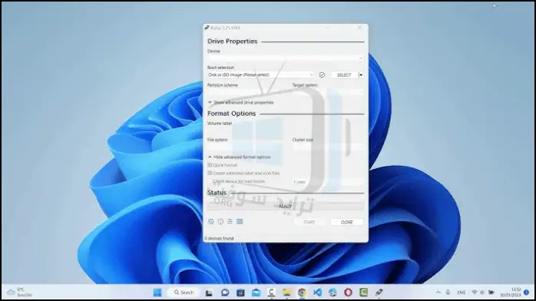The width and height of the screenshot is (536, 301).
Task: Click the CLOSE button in Rufus
Action: point(346,222)
